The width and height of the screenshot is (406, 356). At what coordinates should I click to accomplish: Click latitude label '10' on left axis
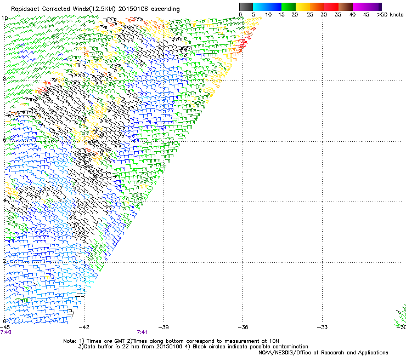4,18
